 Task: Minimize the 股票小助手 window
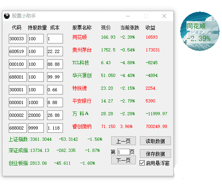point(128,16)
